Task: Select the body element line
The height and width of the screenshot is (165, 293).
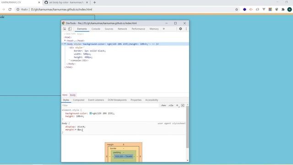Action: pyautogui.click(x=125, y=44)
